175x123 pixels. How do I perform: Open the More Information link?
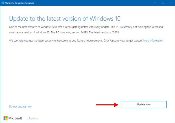[153, 41]
